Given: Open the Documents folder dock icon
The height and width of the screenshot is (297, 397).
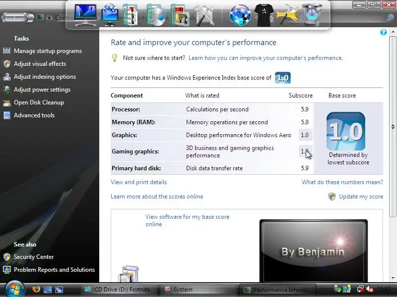Looking at the screenshot, I should 131,16.
